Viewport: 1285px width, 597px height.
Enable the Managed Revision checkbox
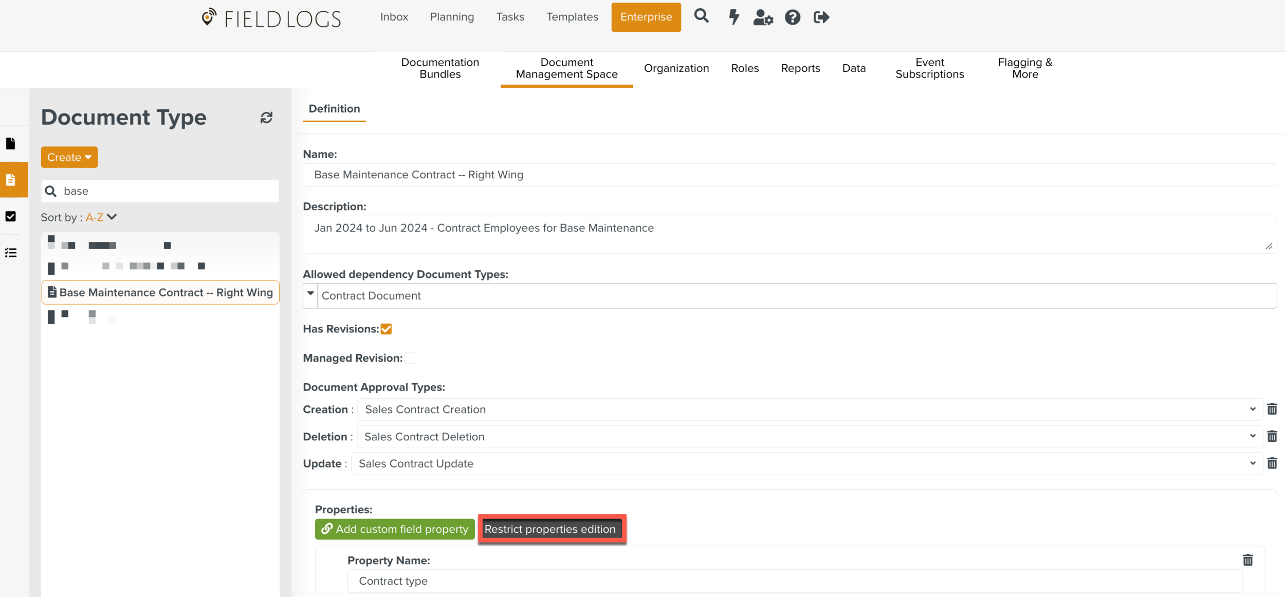click(x=410, y=358)
